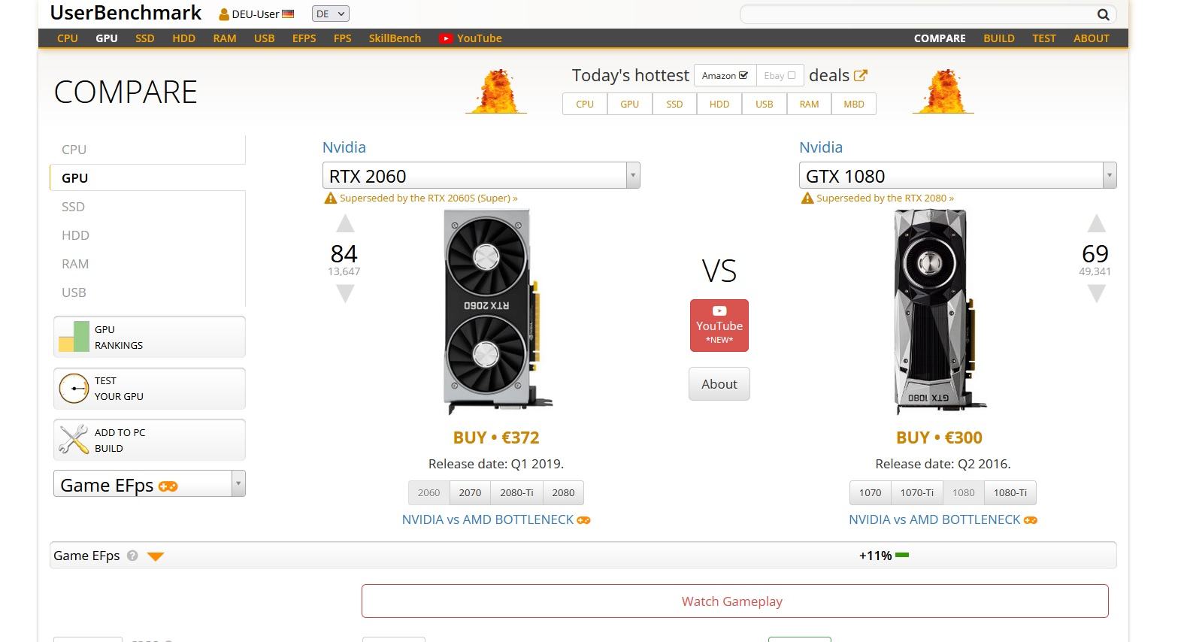This screenshot has height=642, width=1184.
Task: Click the search magnifier icon
Action: click(1103, 14)
